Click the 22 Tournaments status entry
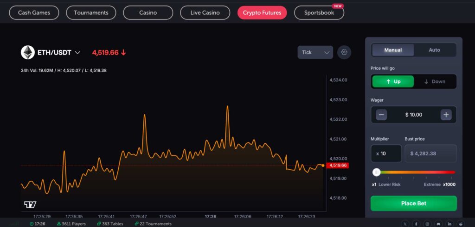 [x=153, y=224]
